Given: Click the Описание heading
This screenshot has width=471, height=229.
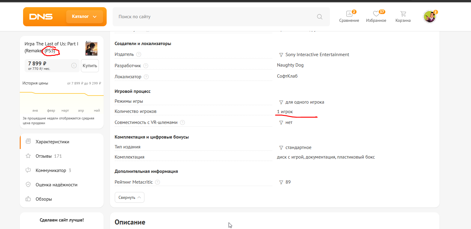Looking at the screenshot, I should [x=130, y=222].
